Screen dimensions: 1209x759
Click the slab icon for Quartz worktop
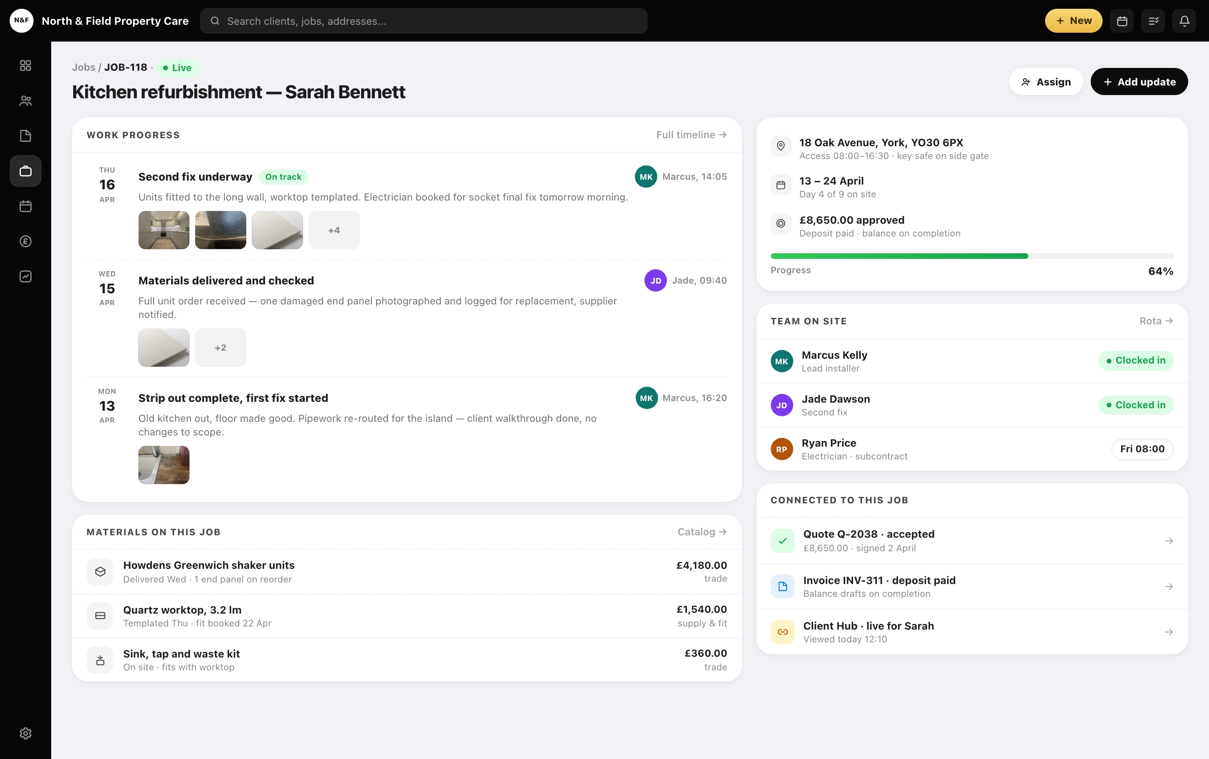(x=100, y=616)
